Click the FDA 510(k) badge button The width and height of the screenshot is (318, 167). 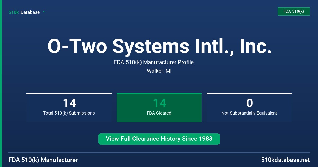tap(294, 11)
